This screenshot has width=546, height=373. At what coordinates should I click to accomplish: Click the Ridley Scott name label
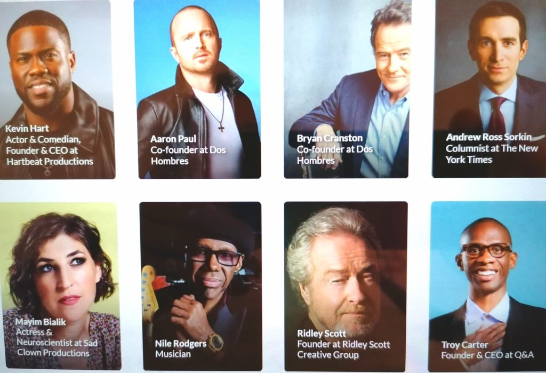tap(322, 334)
